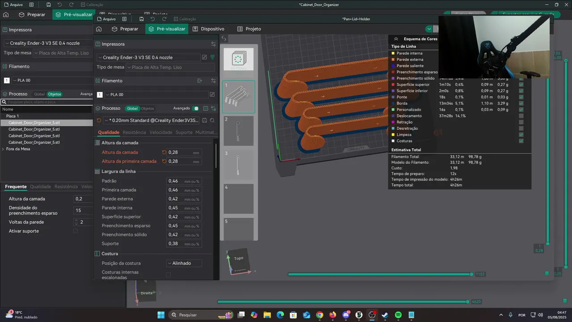Viewport: 572px width, 322px height.
Task: Click the horizontal move slider handle at 1152
Action: (x=471, y=274)
